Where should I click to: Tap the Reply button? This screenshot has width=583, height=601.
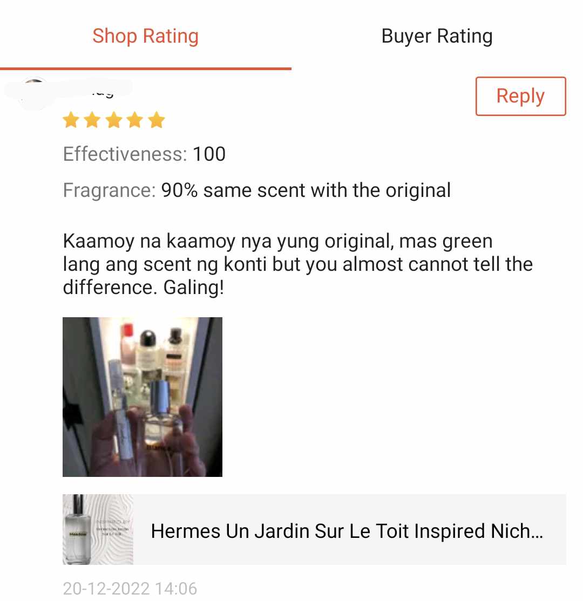520,96
